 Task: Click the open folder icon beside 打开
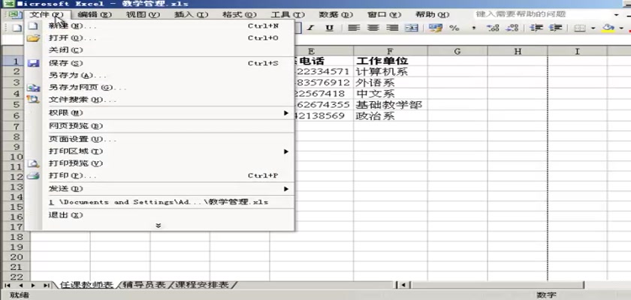point(33,38)
